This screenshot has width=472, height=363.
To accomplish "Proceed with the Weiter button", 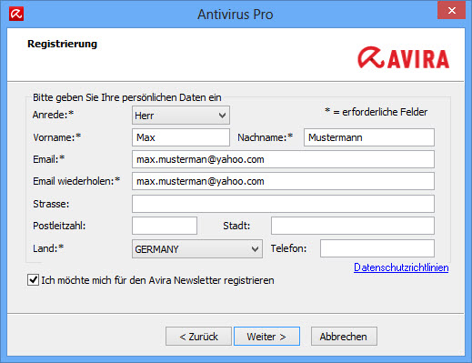I will tap(266, 337).
